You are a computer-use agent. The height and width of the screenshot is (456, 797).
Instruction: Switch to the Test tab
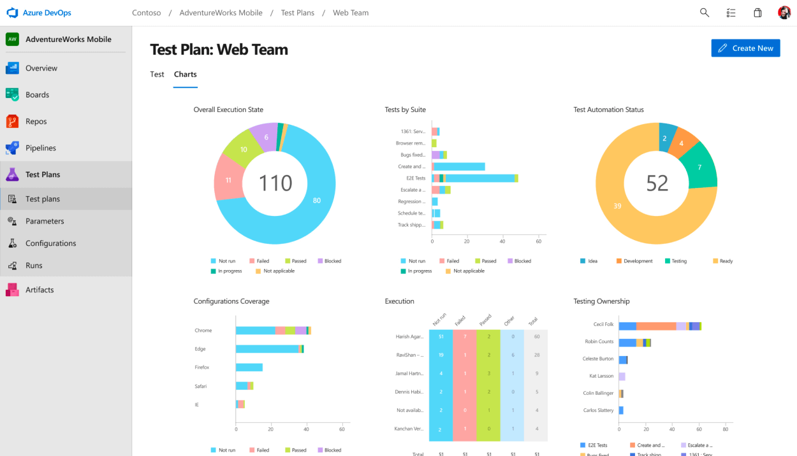(x=157, y=75)
